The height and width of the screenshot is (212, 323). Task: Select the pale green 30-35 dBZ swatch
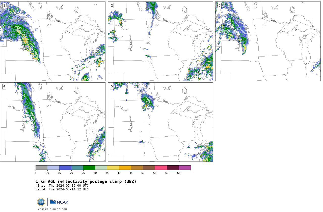pos(101,168)
